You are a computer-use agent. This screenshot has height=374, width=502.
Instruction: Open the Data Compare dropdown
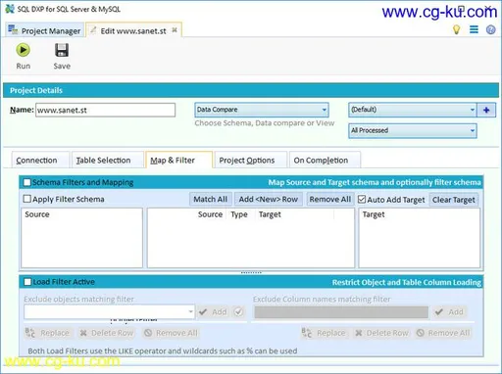click(x=262, y=110)
